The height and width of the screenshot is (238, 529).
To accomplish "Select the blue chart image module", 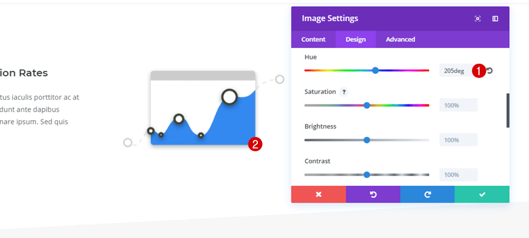I will point(203,108).
